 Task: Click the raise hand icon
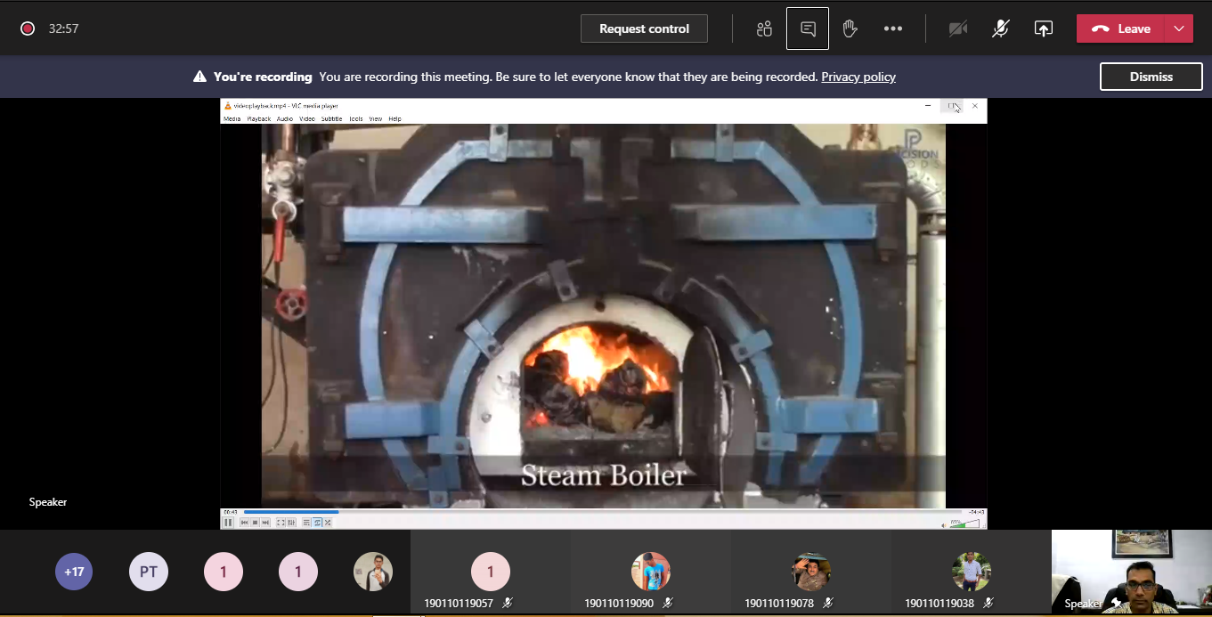click(850, 28)
